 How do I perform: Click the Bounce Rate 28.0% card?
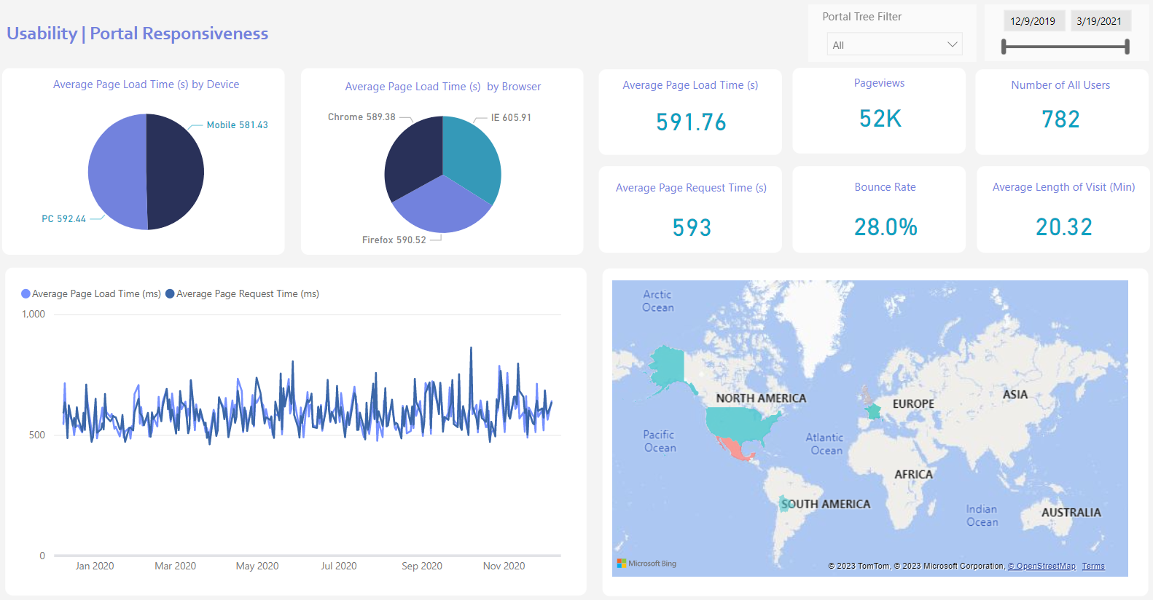click(879, 210)
